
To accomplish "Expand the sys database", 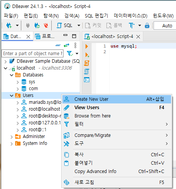I will pos(17,82).
